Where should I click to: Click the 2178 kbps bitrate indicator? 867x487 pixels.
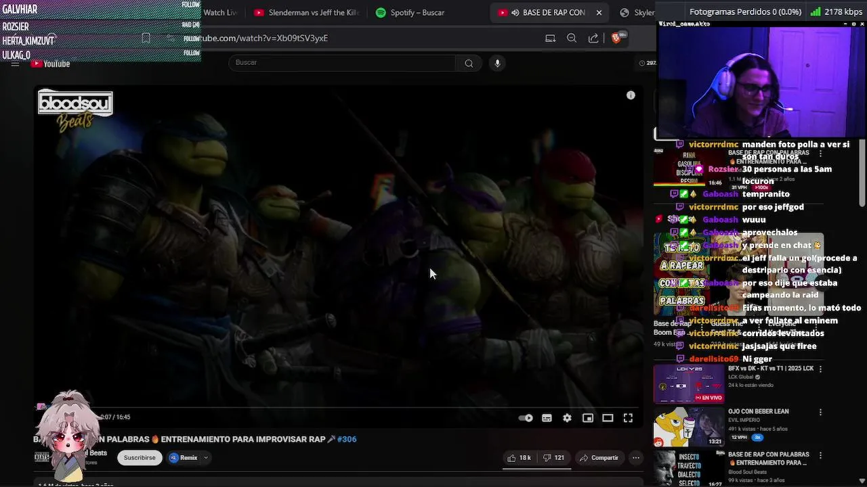coord(843,11)
